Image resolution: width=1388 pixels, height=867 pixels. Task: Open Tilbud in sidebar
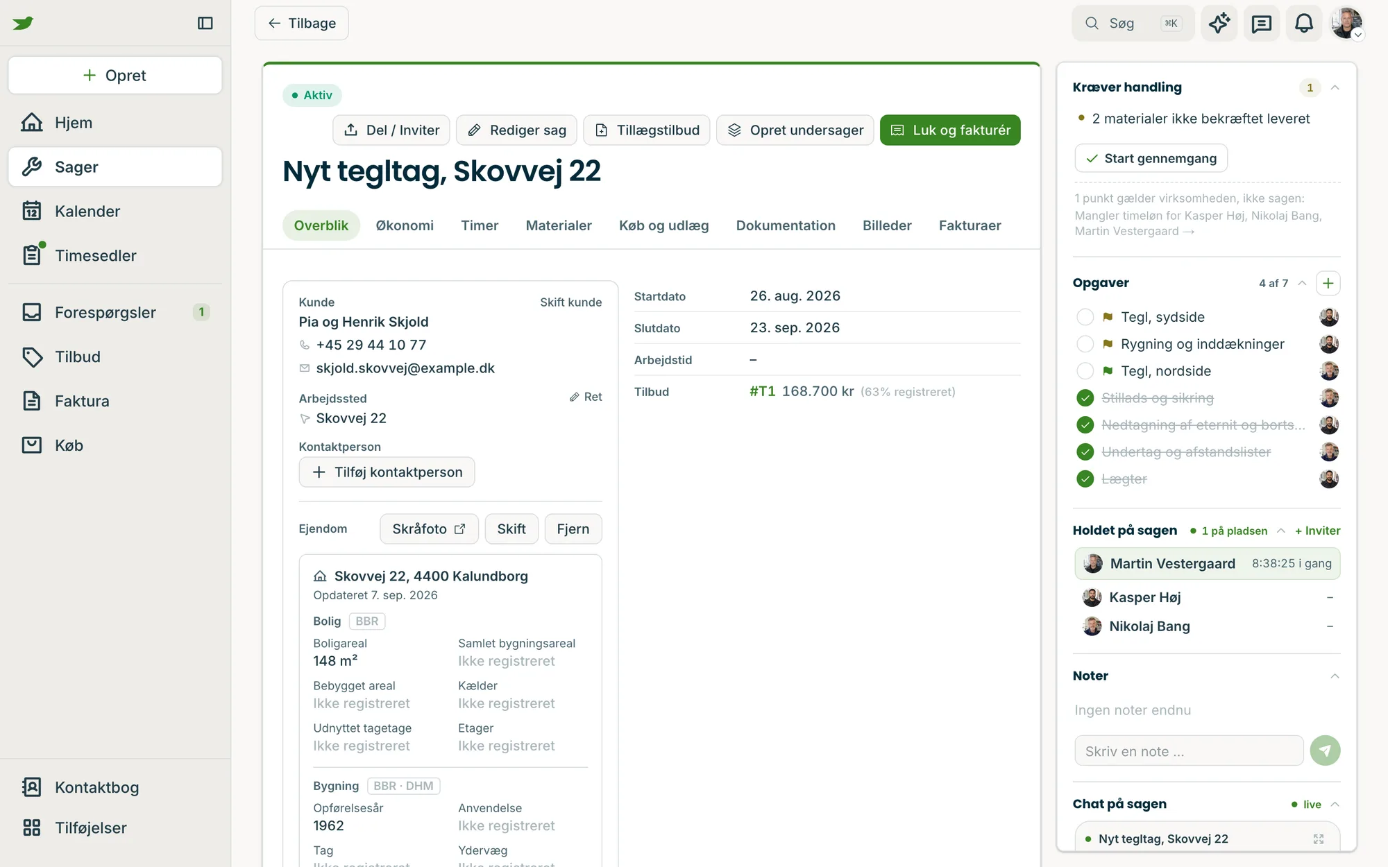point(115,357)
